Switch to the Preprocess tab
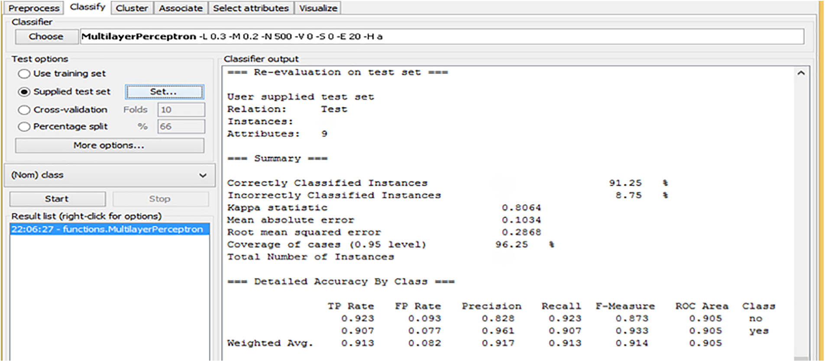Viewport: 825px width, 362px height. point(34,8)
